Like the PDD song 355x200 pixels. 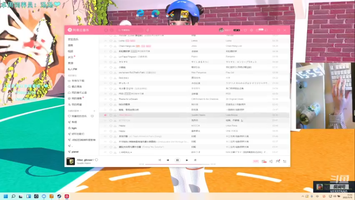click(110, 94)
